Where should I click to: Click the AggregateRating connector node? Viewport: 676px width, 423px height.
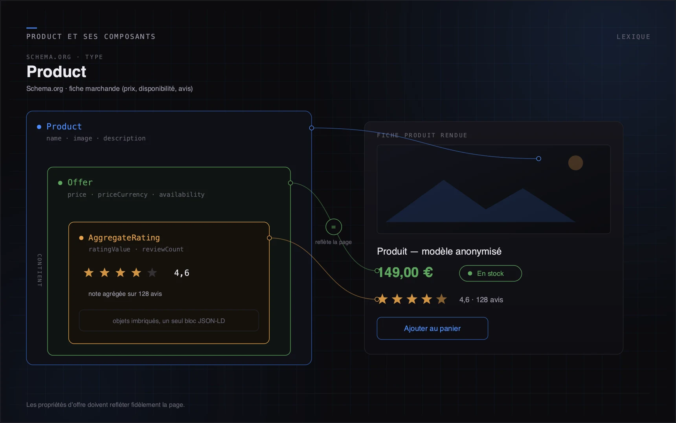[269, 238]
